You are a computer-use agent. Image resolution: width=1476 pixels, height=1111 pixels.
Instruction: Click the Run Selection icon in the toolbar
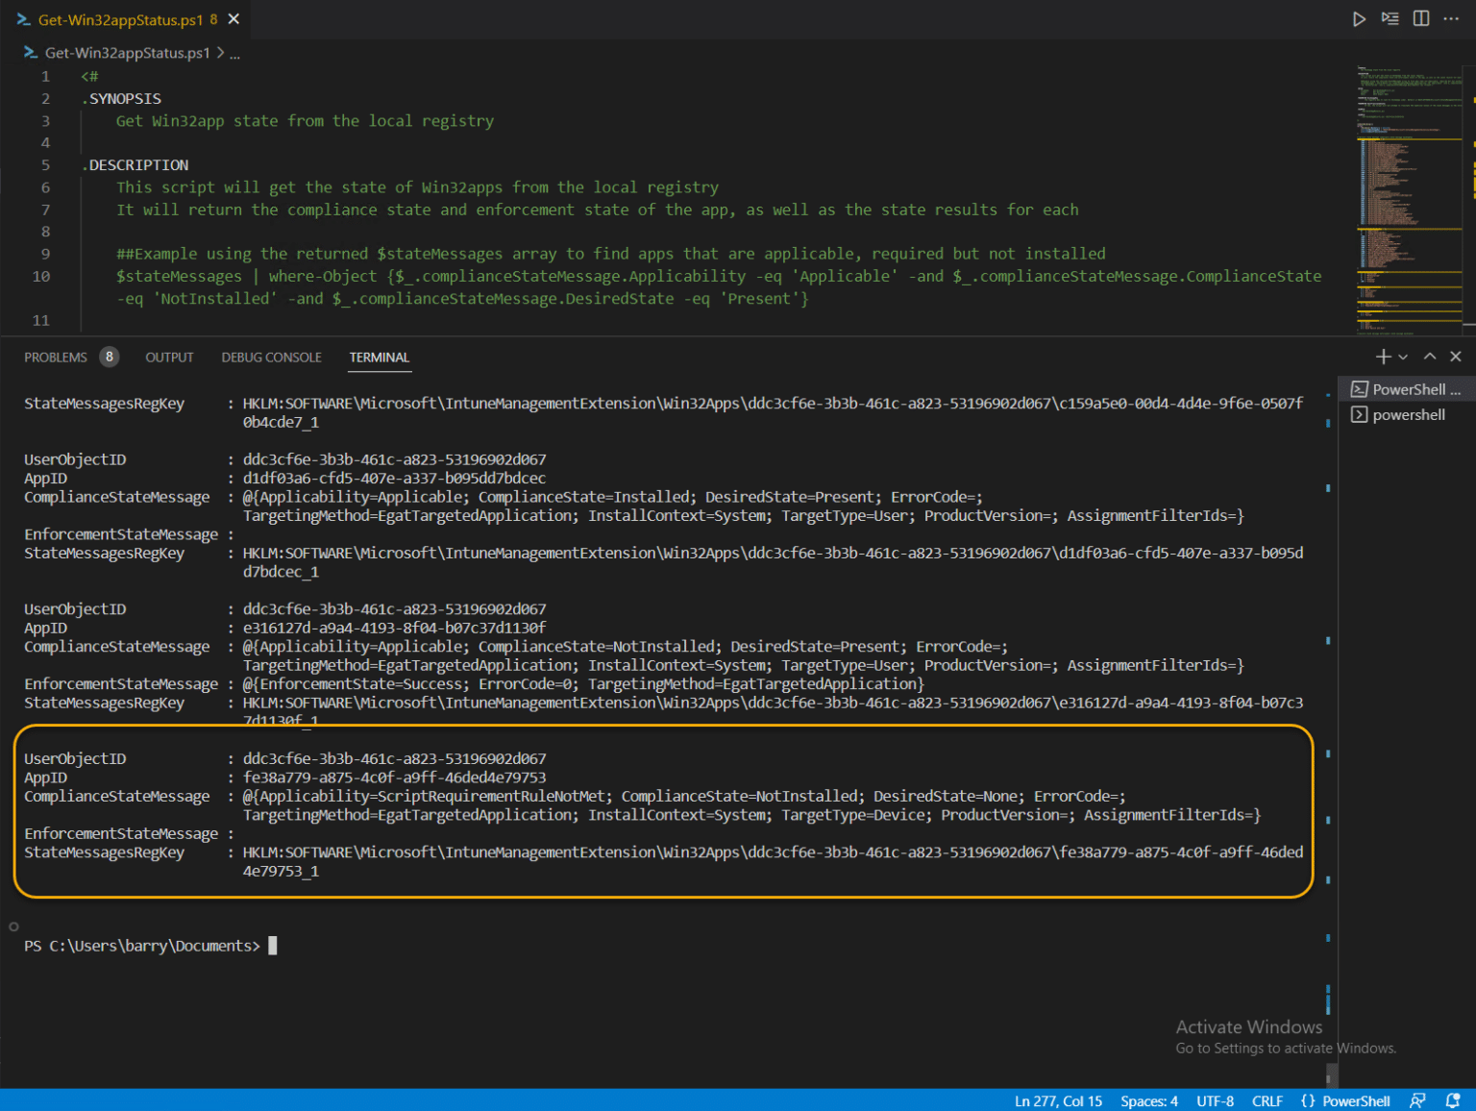click(1390, 18)
